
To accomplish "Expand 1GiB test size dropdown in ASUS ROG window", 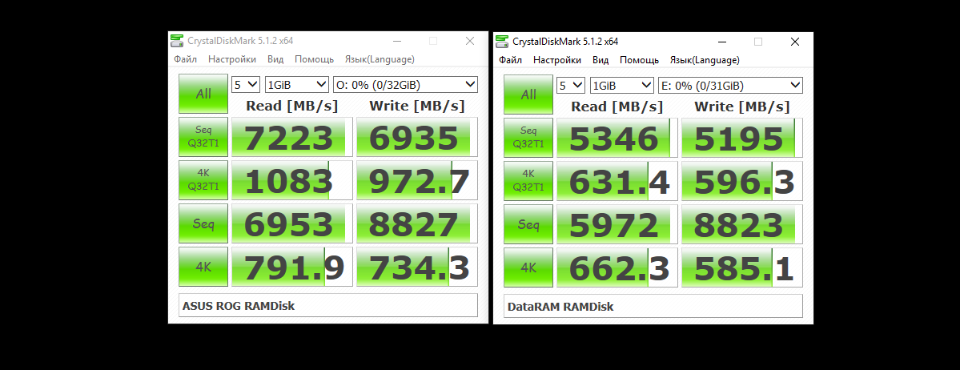I will coord(297,85).
